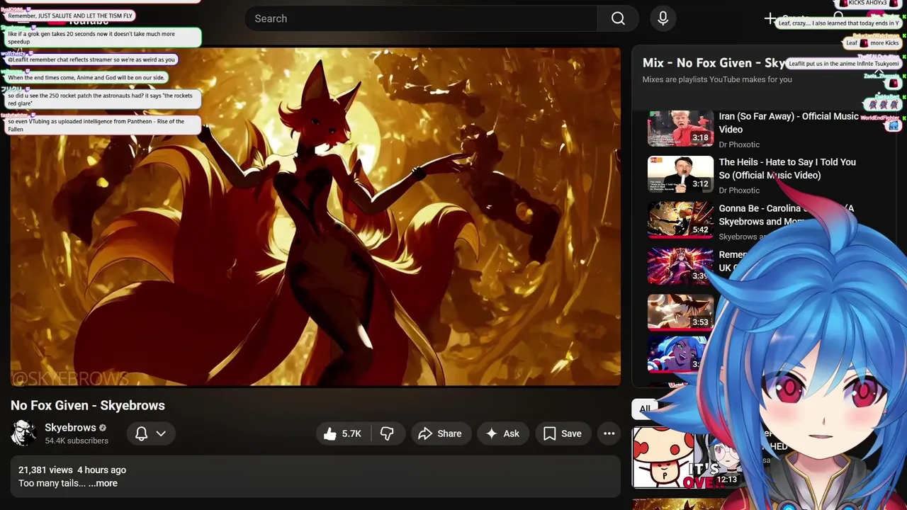Share this video

click(440, 433)
